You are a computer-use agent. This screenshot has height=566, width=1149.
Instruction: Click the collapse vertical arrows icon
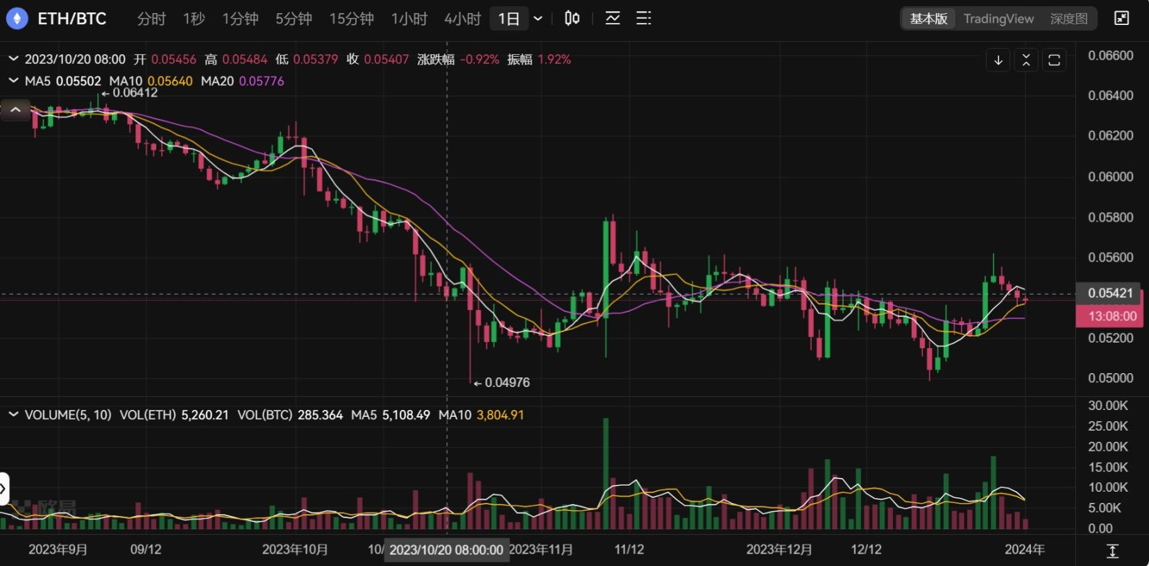pos(1026,60)
